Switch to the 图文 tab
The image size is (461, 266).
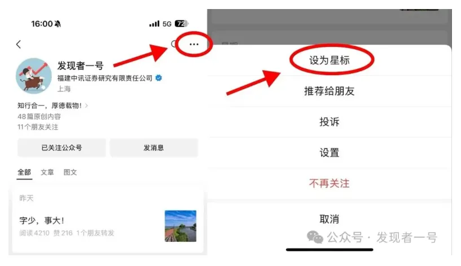pos(71,172)
